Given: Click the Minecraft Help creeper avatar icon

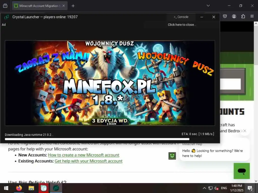Looking at the screenshot, I should point(172,156).
